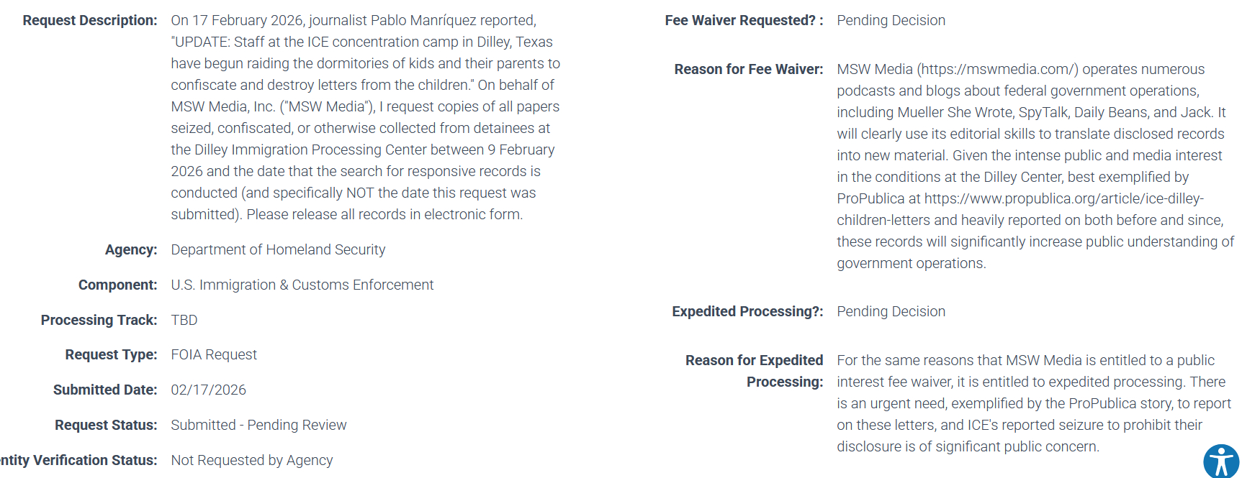Click the Submitted - Pending Review status

point(258,426)
